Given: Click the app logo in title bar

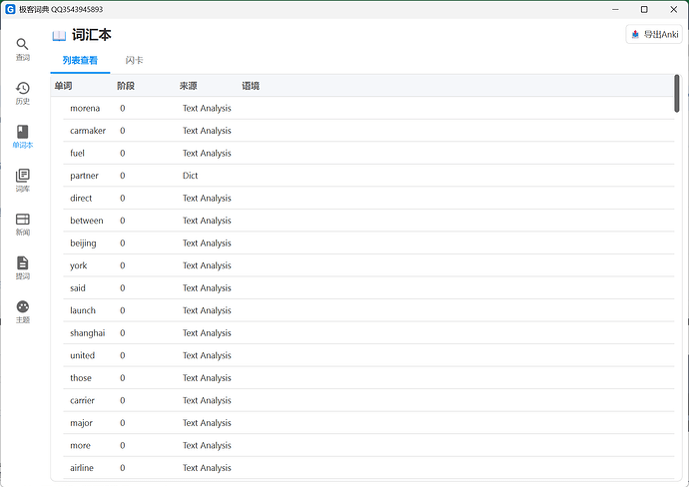Looking at the screenshot, I should [10, 9].
